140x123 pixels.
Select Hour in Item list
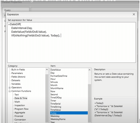pyautogui.click(x=53, y=79)
